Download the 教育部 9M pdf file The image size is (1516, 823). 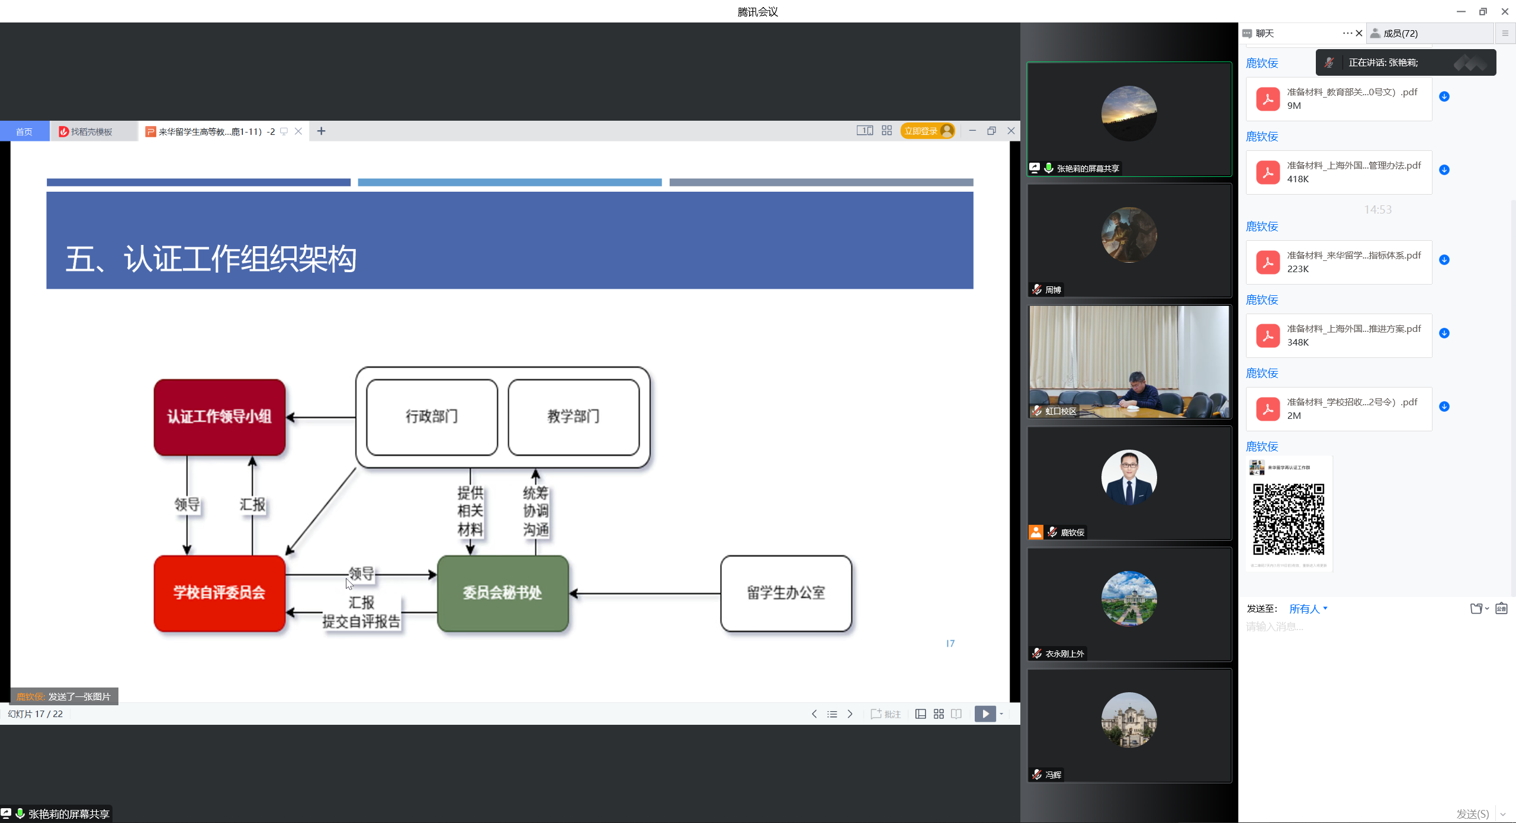click(1444, 96)
